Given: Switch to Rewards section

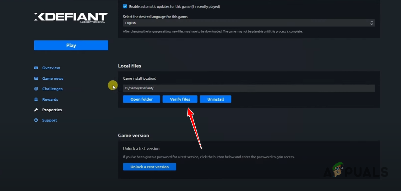Looking at the screenshot, I should [x=50, y=99].
